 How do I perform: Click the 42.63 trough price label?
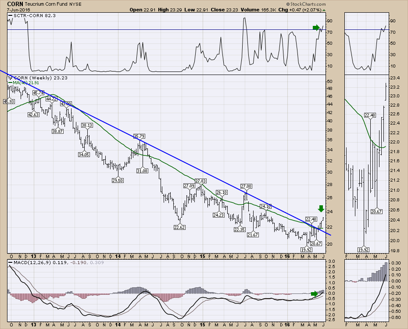[x=34, y=114]
